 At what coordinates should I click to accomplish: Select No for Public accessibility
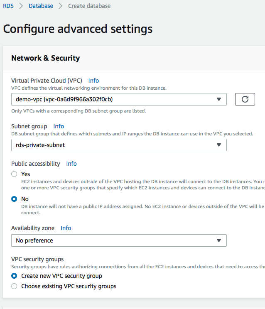click(x=15, y=199)
